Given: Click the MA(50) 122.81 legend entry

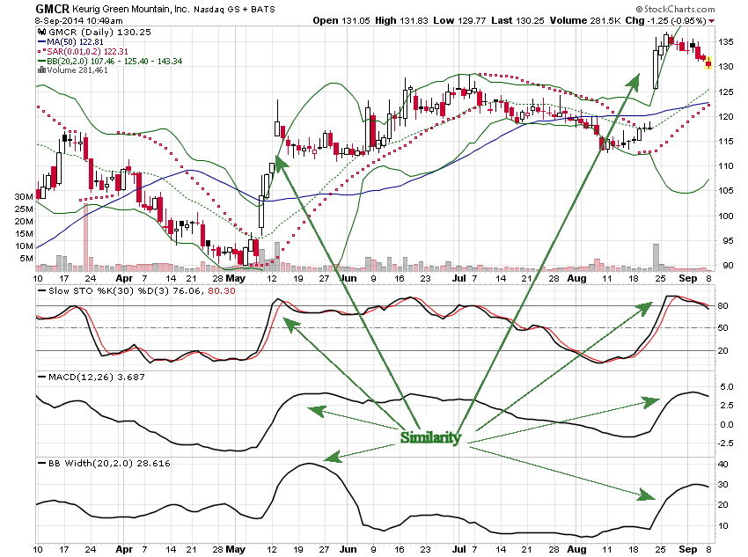Looking at the screenshot, I should pyautogui.click(x=75, y=42).
